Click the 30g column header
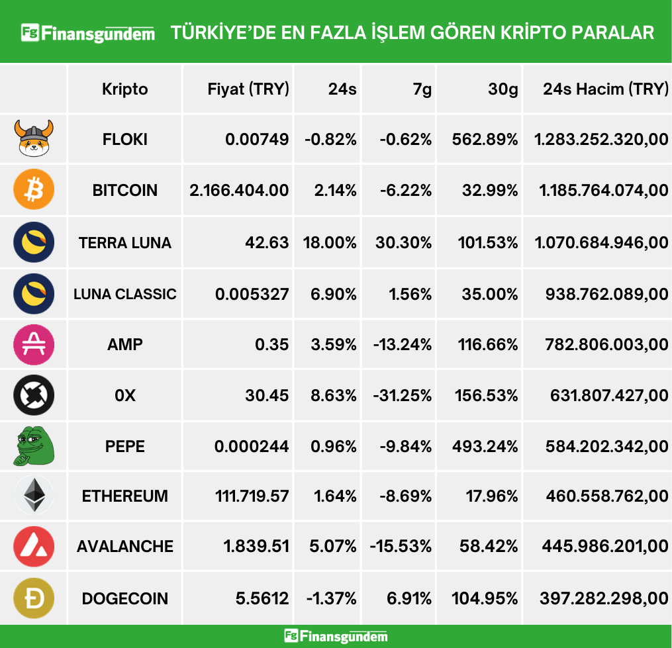Screen dimensions: 672x648 pos(503,89)
